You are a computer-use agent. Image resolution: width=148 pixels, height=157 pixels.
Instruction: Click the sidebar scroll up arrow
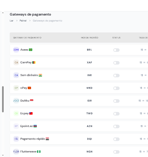3,13
